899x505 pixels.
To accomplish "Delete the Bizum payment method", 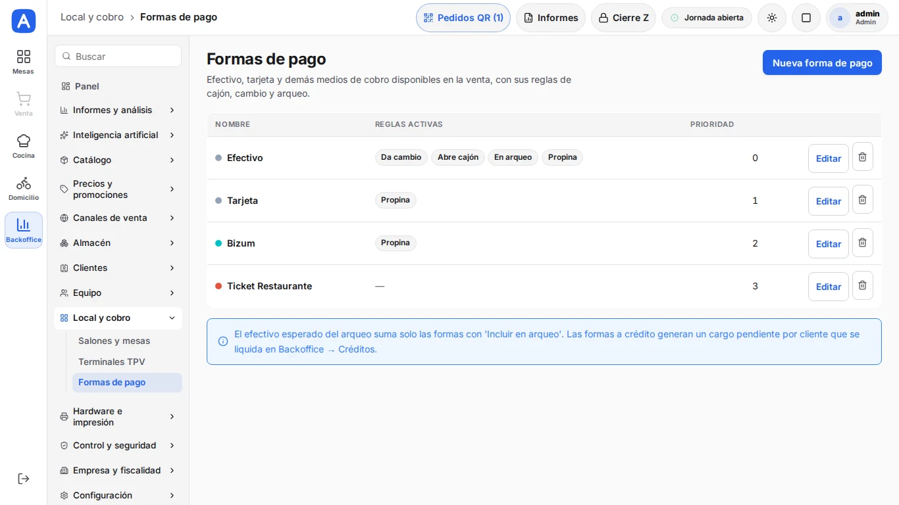I will pyautogui.click(x=863, y=243).
